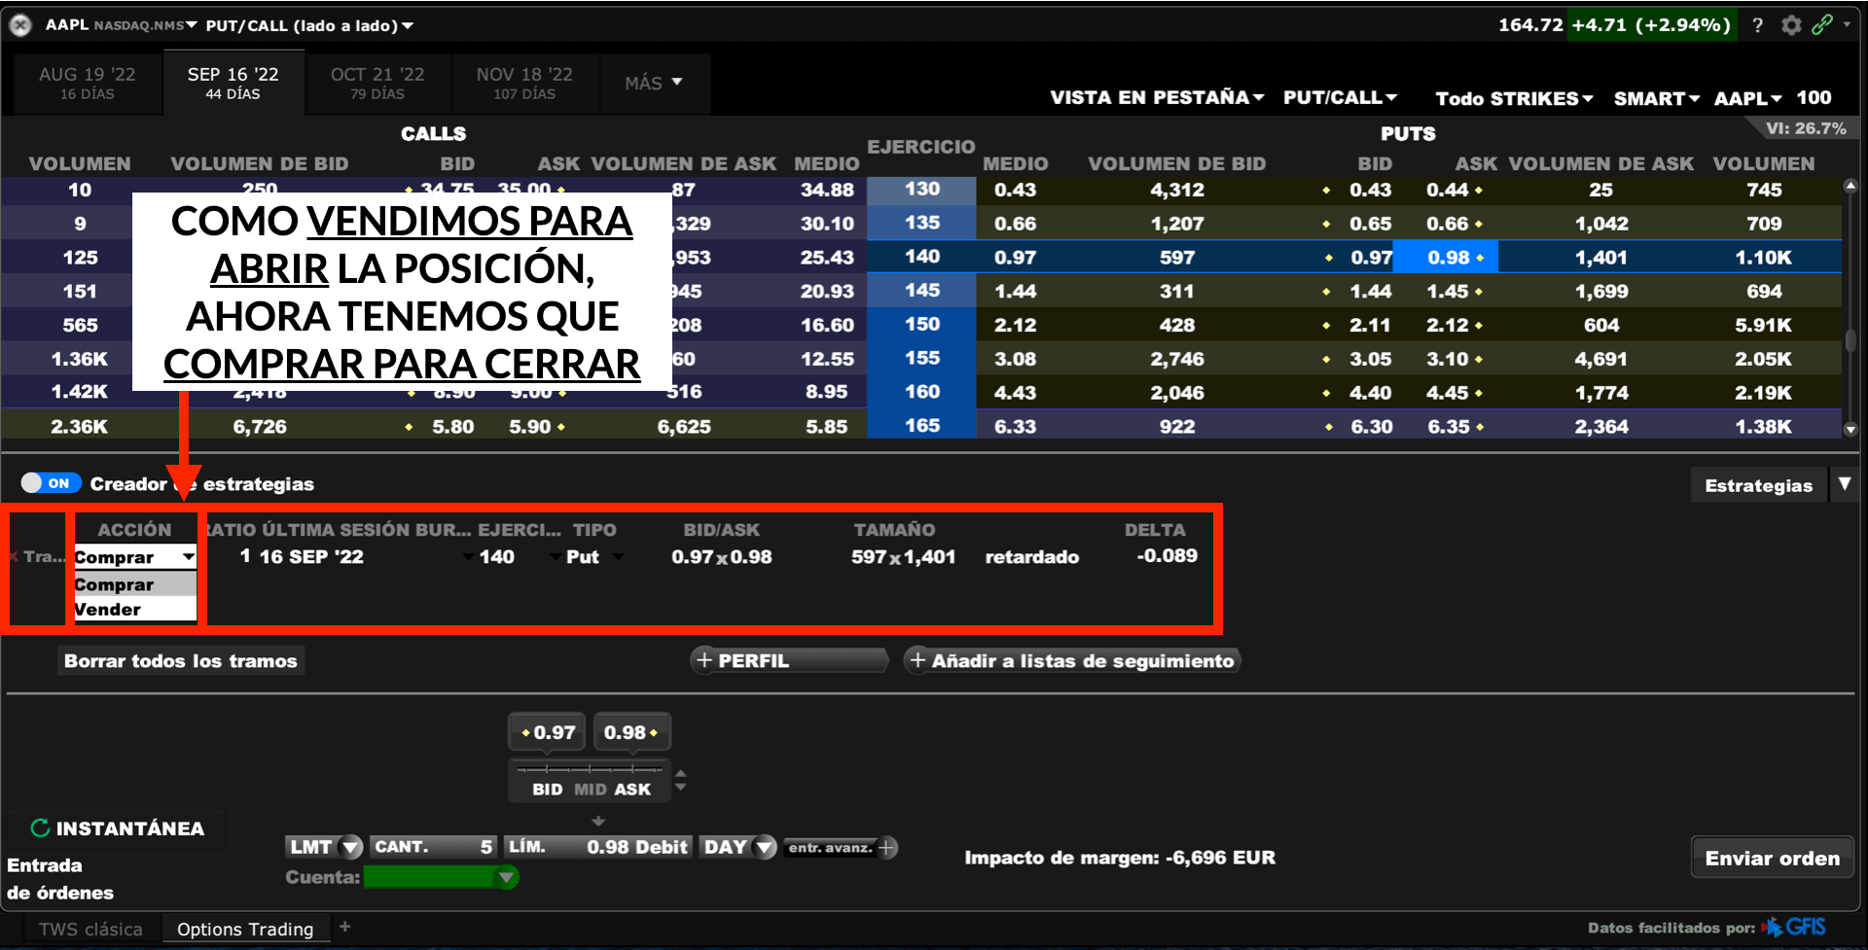Choose Comprar in the action dropdown list

pos(135,584)
